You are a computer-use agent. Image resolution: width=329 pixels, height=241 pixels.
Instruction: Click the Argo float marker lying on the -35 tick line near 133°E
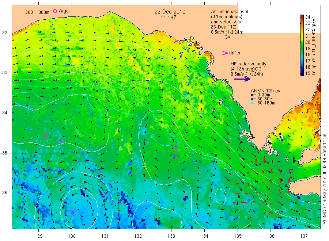tap(175, 156)
